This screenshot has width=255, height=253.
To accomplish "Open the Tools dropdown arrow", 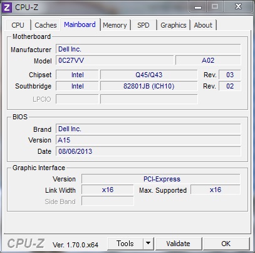I will click(x=148, y=244).
